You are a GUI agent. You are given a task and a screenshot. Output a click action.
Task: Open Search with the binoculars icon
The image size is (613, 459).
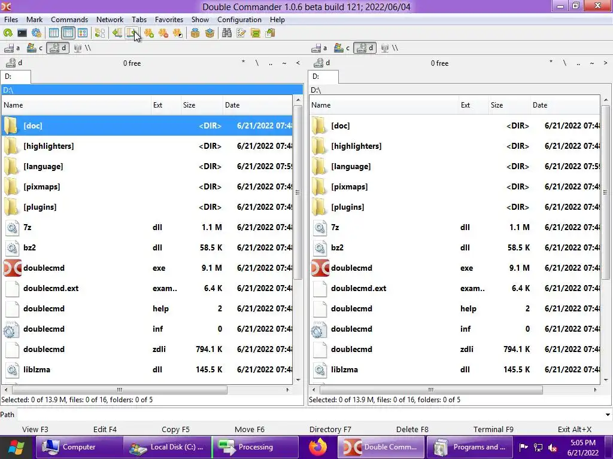tap(227, 33)
